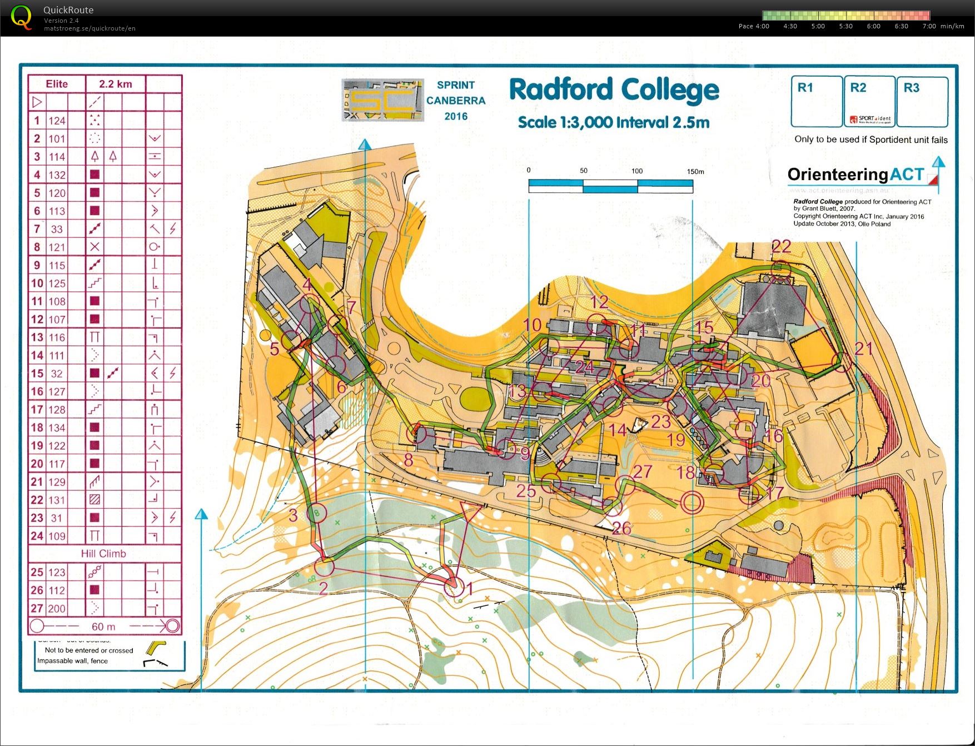Click the Radford College map title
Screen dimensions: 975x746
click(614, 91)
